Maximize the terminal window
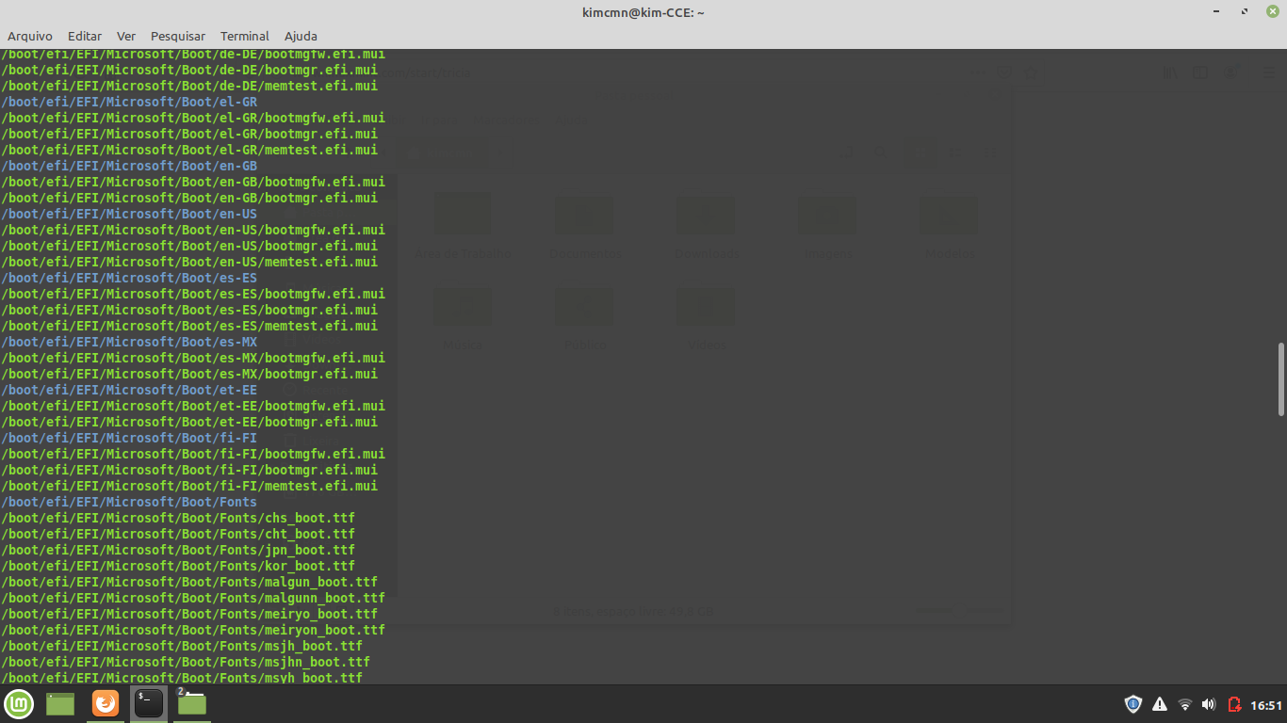 click(x=1245, y=11)
